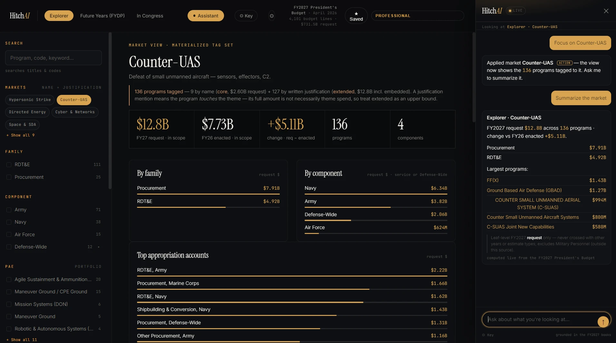Select the Directed Energy market chip

pyautogui.click(x=27, y=112)
